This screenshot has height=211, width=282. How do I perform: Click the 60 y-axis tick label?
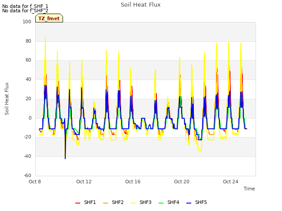pos(28,60)
